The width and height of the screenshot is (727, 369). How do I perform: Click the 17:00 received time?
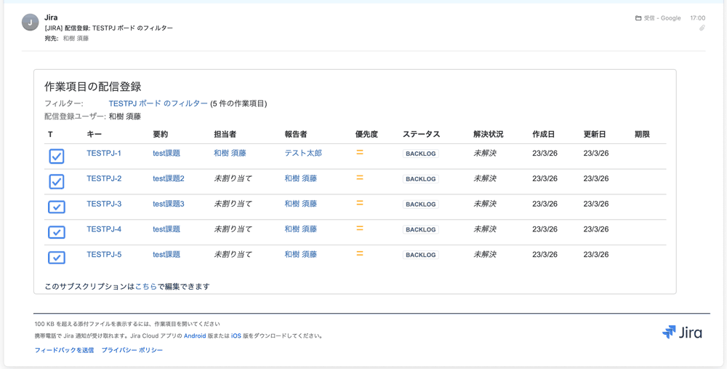698,18
